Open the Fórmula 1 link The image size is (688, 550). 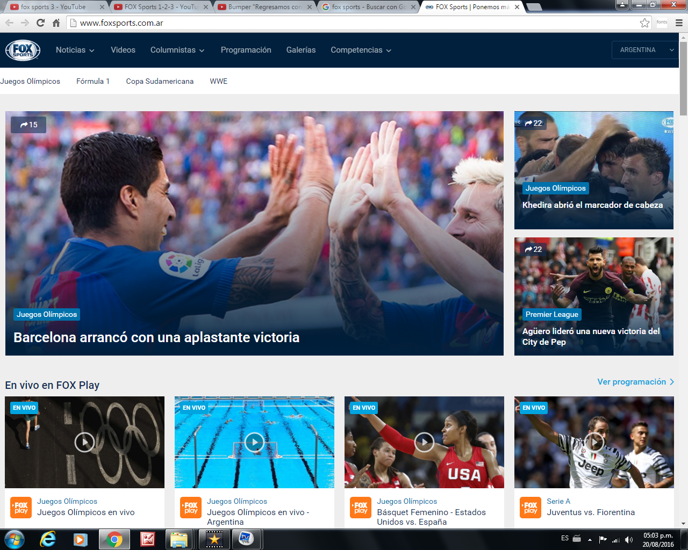coord(93,81)
